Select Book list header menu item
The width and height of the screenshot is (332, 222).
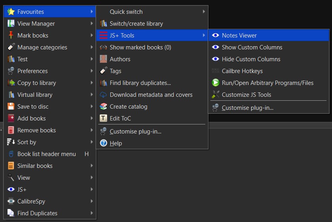(x=47, y=154)
